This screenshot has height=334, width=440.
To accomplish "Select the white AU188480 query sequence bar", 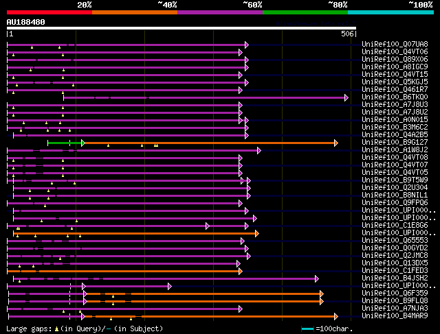I will pyautogui.click(x=181, y=28).
